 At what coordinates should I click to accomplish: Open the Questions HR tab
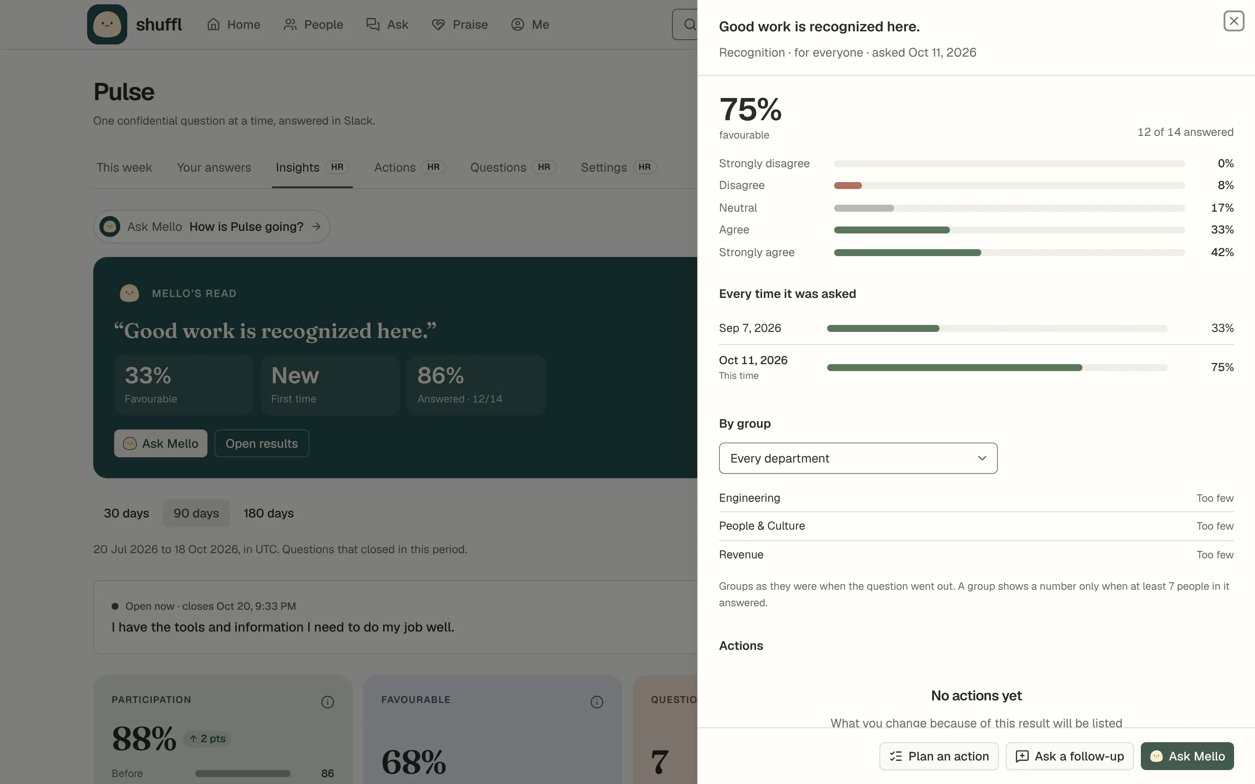click(x=513, y=168)
